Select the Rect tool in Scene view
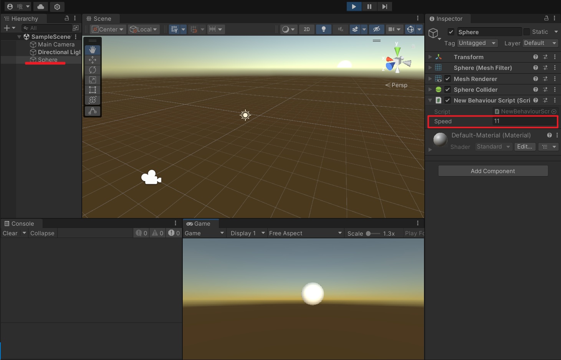 point(93,90)
